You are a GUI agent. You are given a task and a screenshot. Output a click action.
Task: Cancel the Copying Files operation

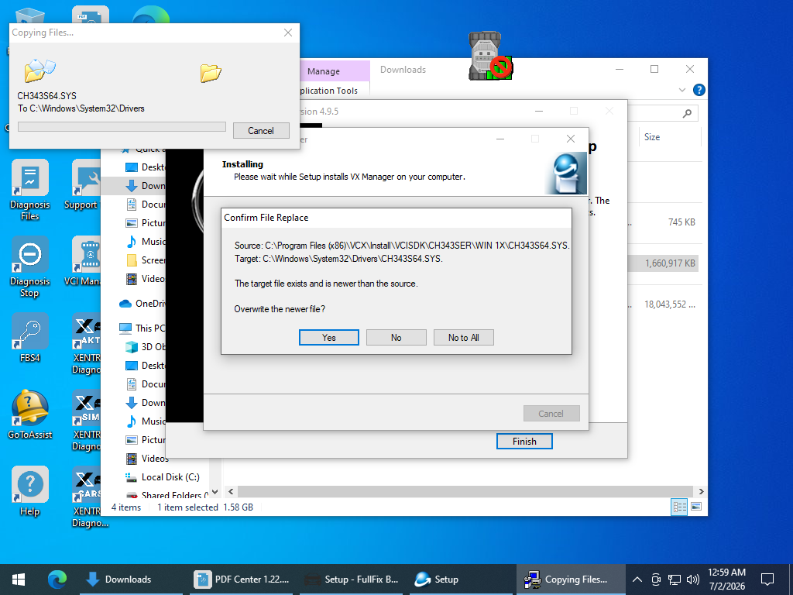[x=261, y=130]
